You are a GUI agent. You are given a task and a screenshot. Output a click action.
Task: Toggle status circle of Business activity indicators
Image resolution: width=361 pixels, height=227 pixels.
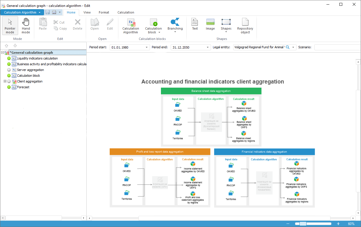[9, 64]
